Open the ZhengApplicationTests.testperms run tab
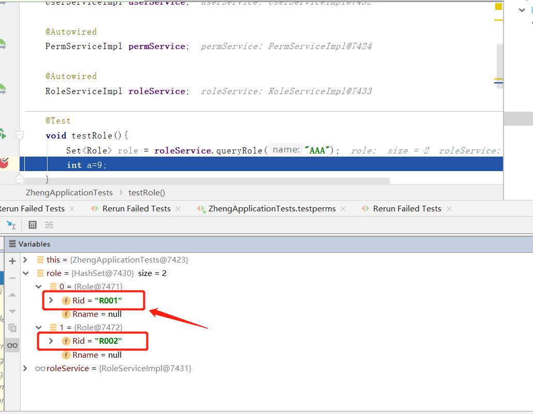533x414 pixels. coord(272,208)
